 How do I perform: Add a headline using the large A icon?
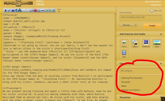(20, 10)
